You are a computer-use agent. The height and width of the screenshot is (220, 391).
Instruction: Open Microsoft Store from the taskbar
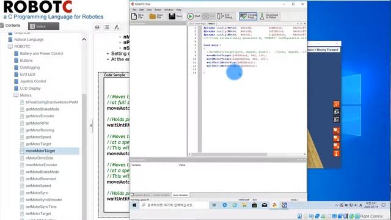(254, 205)
